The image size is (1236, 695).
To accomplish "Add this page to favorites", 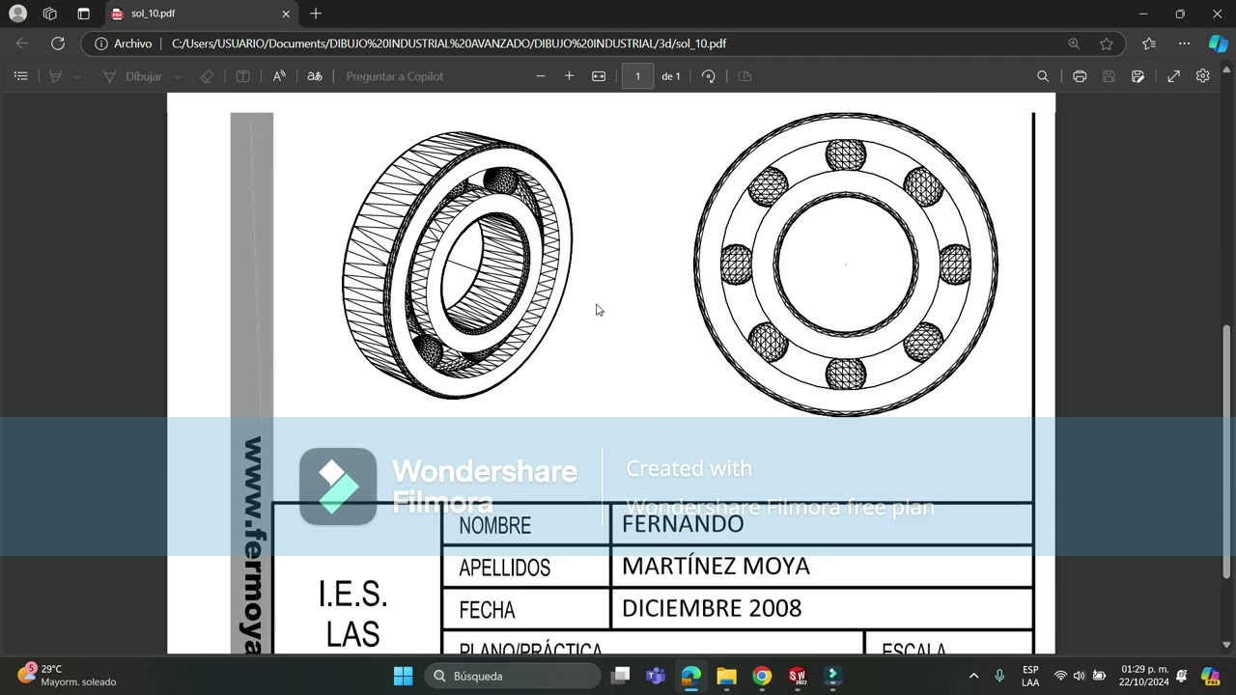I will [x=1107, y=43].
